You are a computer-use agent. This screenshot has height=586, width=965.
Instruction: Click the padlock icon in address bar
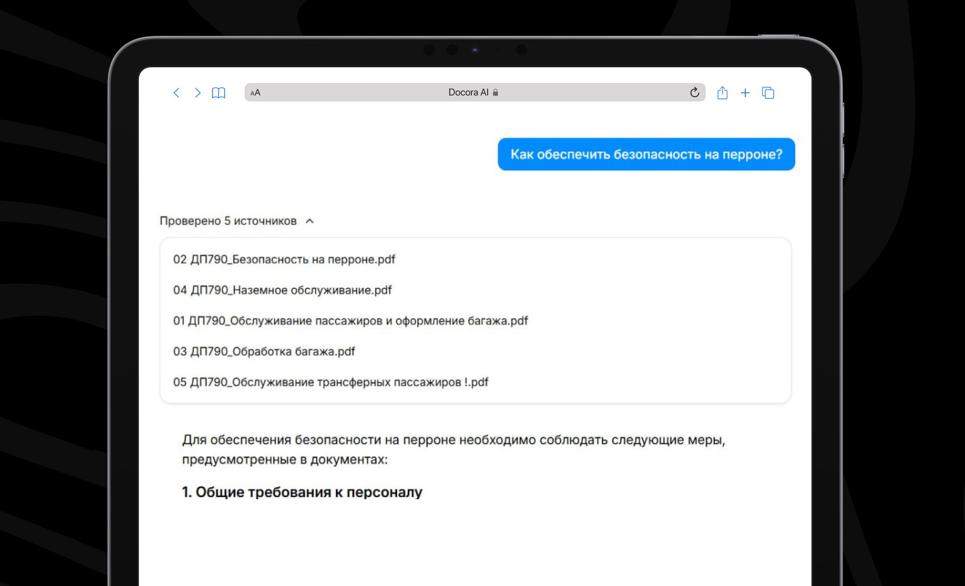[495, 92]
